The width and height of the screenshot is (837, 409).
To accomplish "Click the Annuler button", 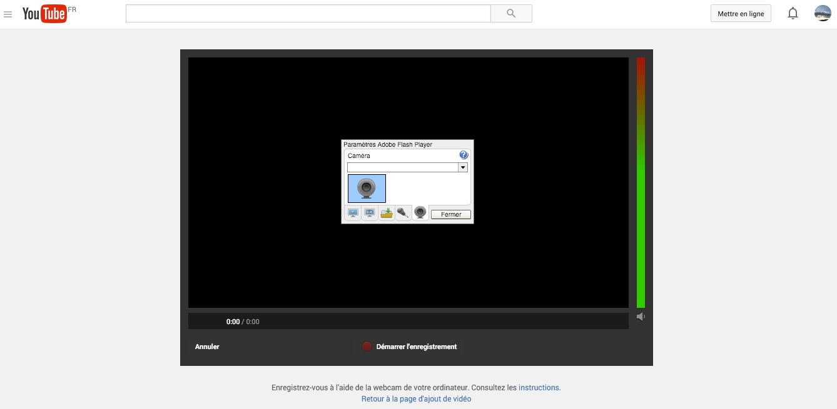I will 207,347.
